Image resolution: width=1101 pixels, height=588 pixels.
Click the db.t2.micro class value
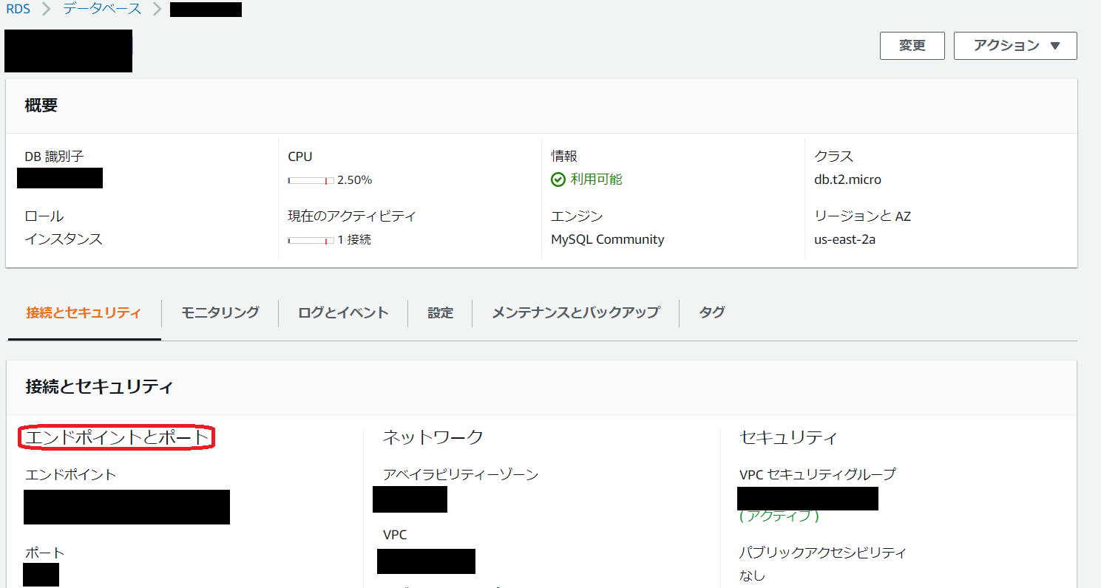(847, 180)
